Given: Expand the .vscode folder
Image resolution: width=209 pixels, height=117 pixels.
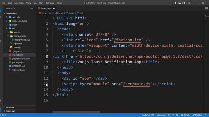Looking at the screenshot, I should coord(16,17).
